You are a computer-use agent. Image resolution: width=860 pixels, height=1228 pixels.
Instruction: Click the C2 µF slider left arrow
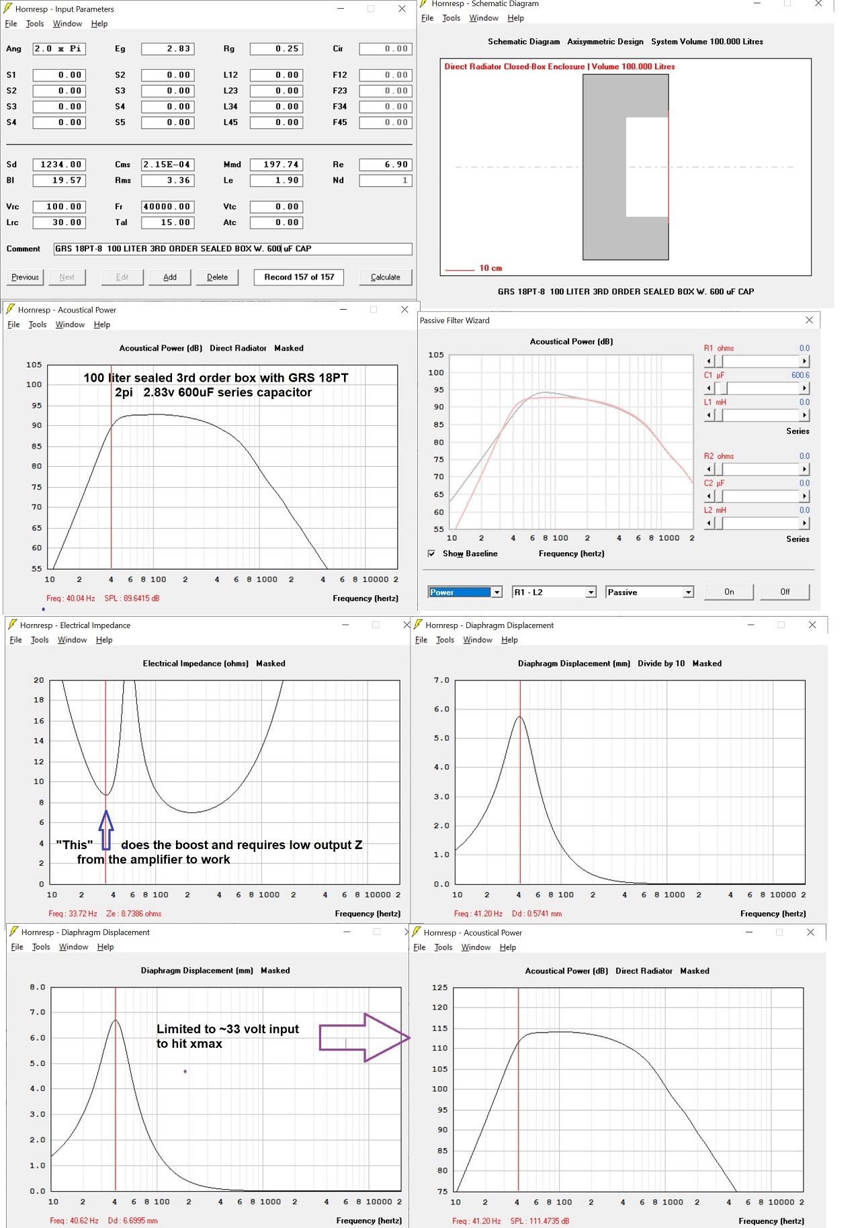pyautogui.click(x=708, y=496)
